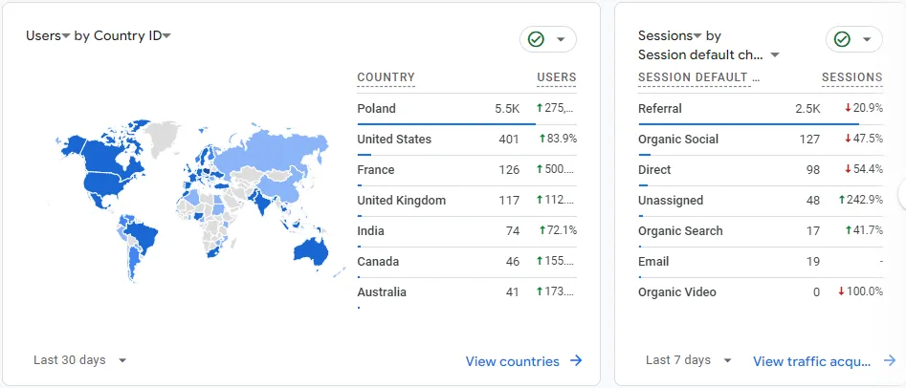Change the Last 7 days date range

click(689, 360)
